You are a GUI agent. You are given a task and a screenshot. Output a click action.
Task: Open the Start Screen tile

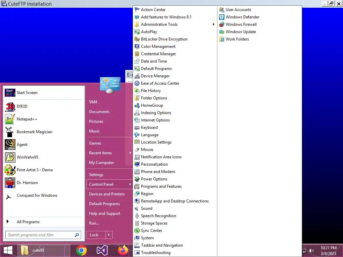(x=44, y=93)
